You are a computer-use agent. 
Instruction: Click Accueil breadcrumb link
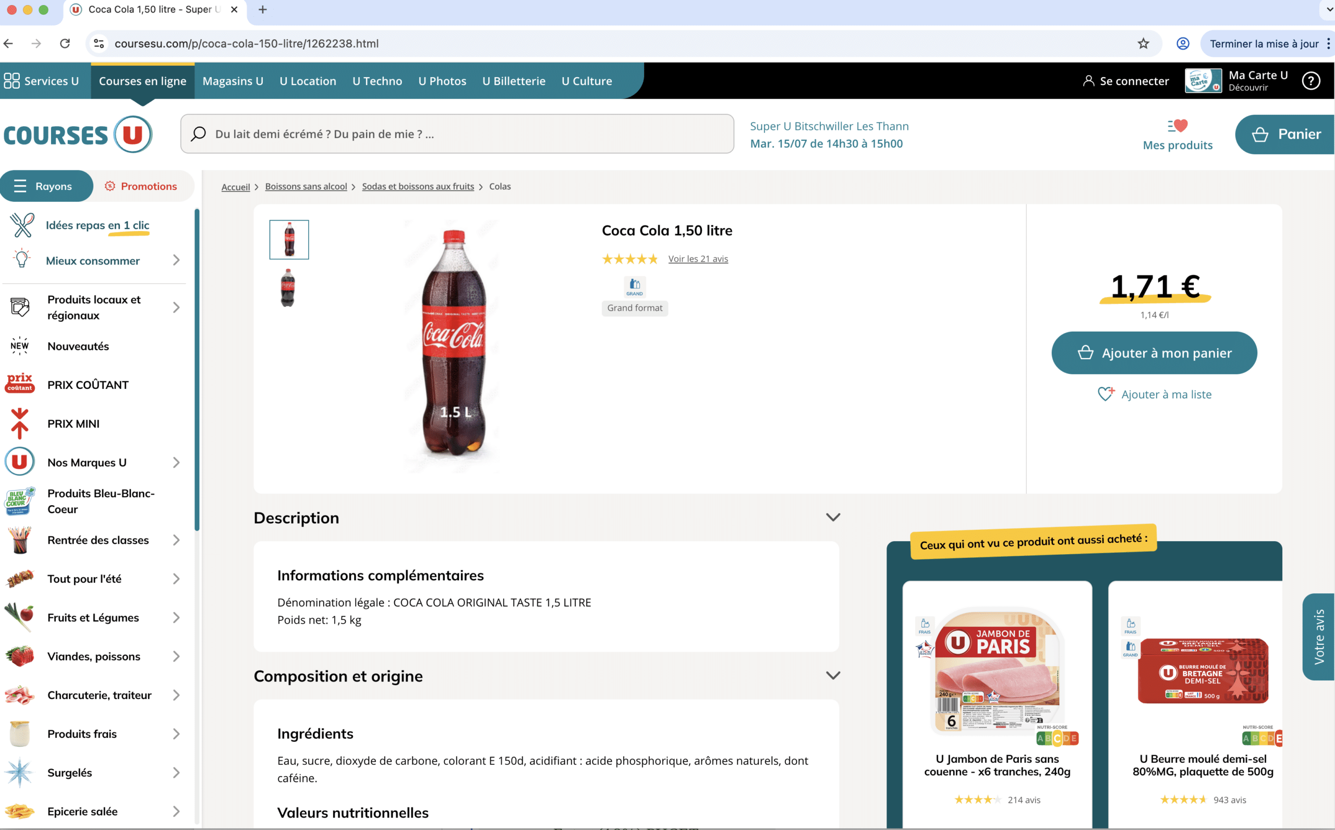pyautogui.click(x=236, y=187)
